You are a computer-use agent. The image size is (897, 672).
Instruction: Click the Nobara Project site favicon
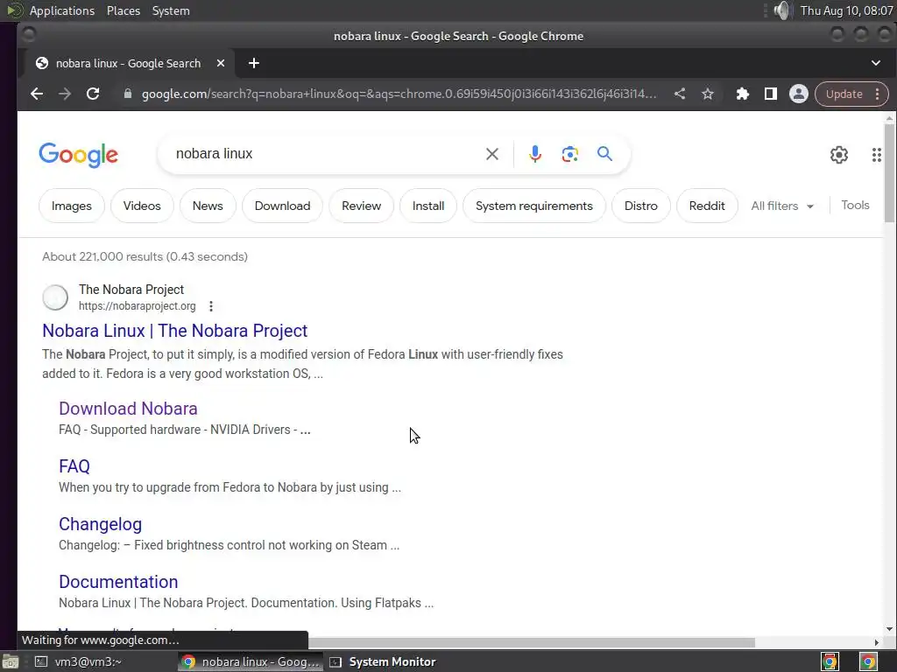[x=55, y=297]
